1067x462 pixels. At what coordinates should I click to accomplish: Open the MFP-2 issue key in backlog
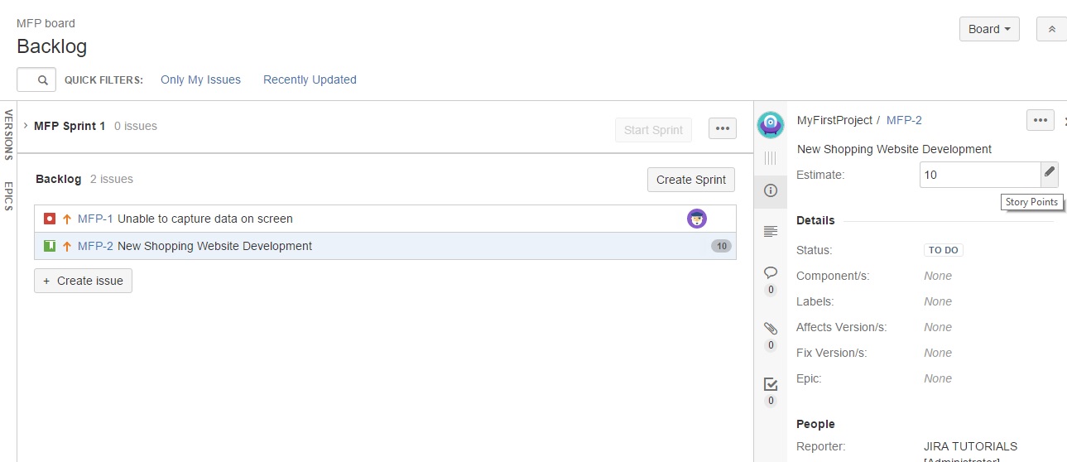click(95, 246)
